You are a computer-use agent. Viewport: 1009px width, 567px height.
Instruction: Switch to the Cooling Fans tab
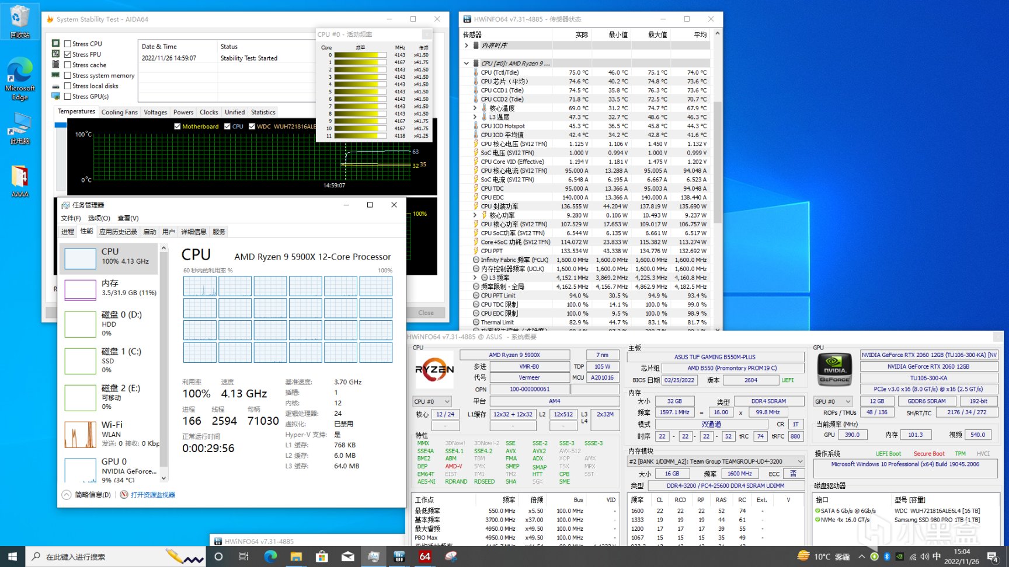(x=119, y=112)
